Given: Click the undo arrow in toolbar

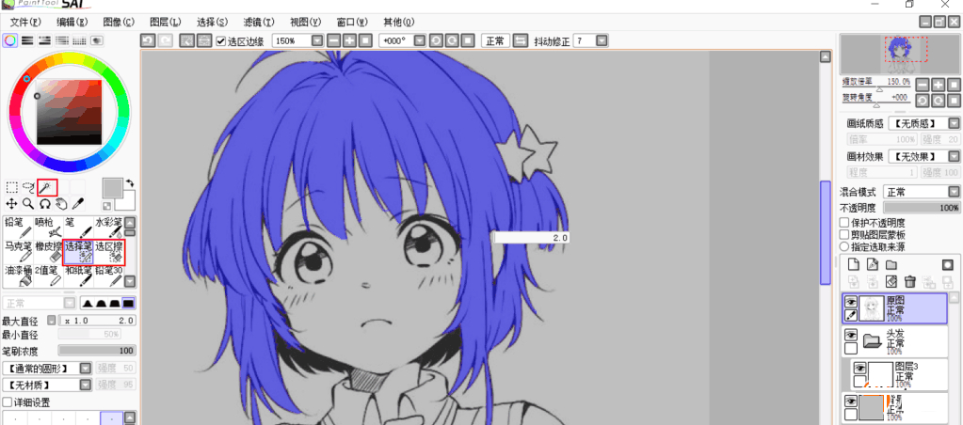Looking at the screenshot, I should pos(148,40).
